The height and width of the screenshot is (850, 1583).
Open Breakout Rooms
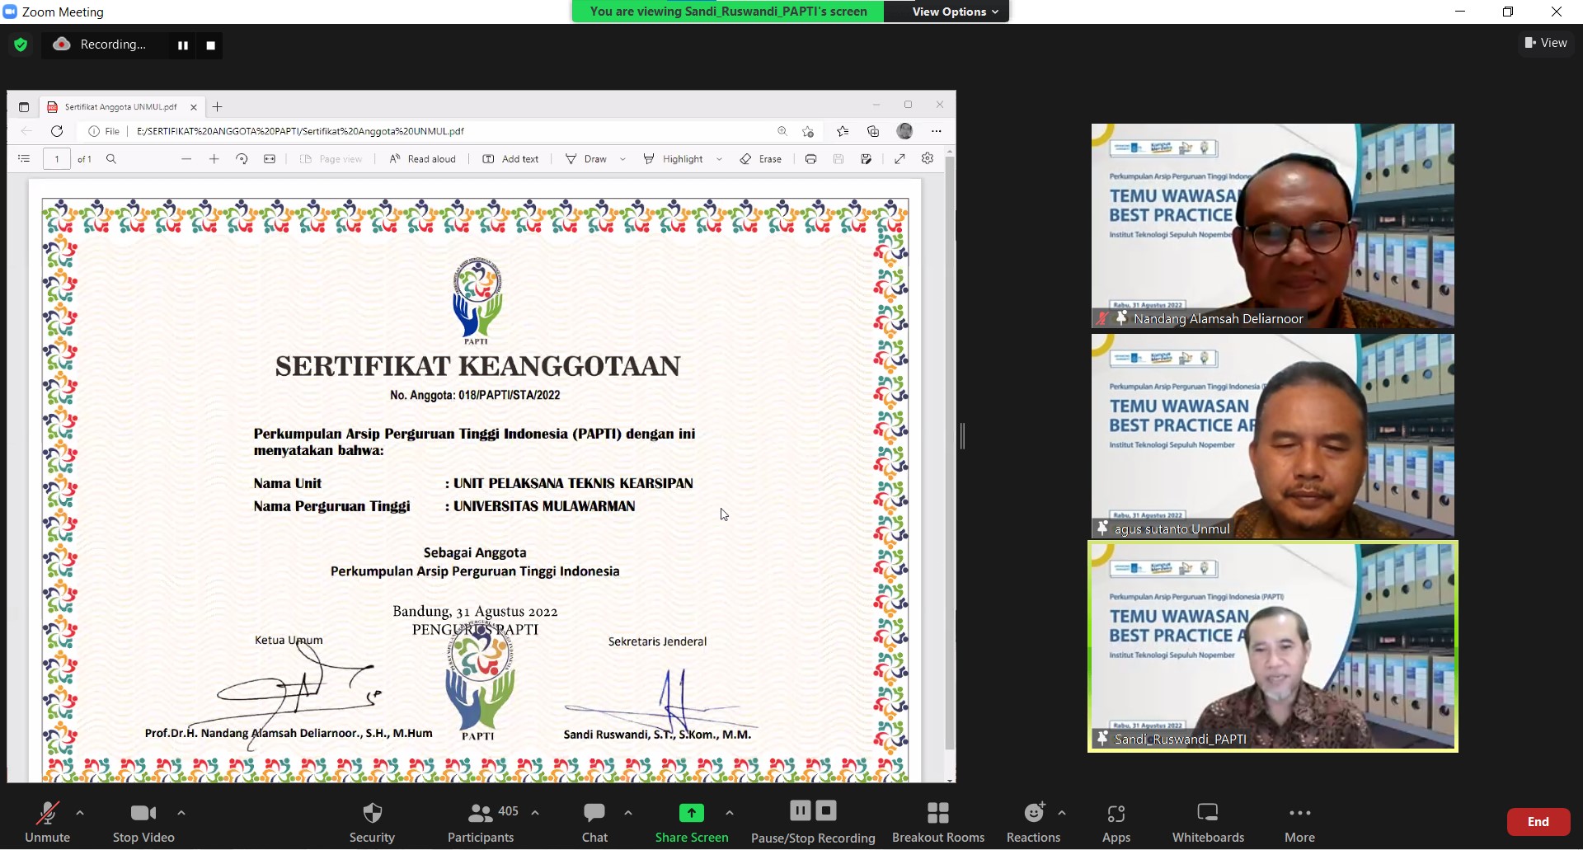click(x=937, y=814)
